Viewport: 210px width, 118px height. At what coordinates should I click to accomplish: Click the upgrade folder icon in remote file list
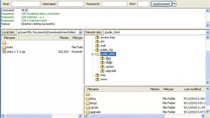coord(88,112)
